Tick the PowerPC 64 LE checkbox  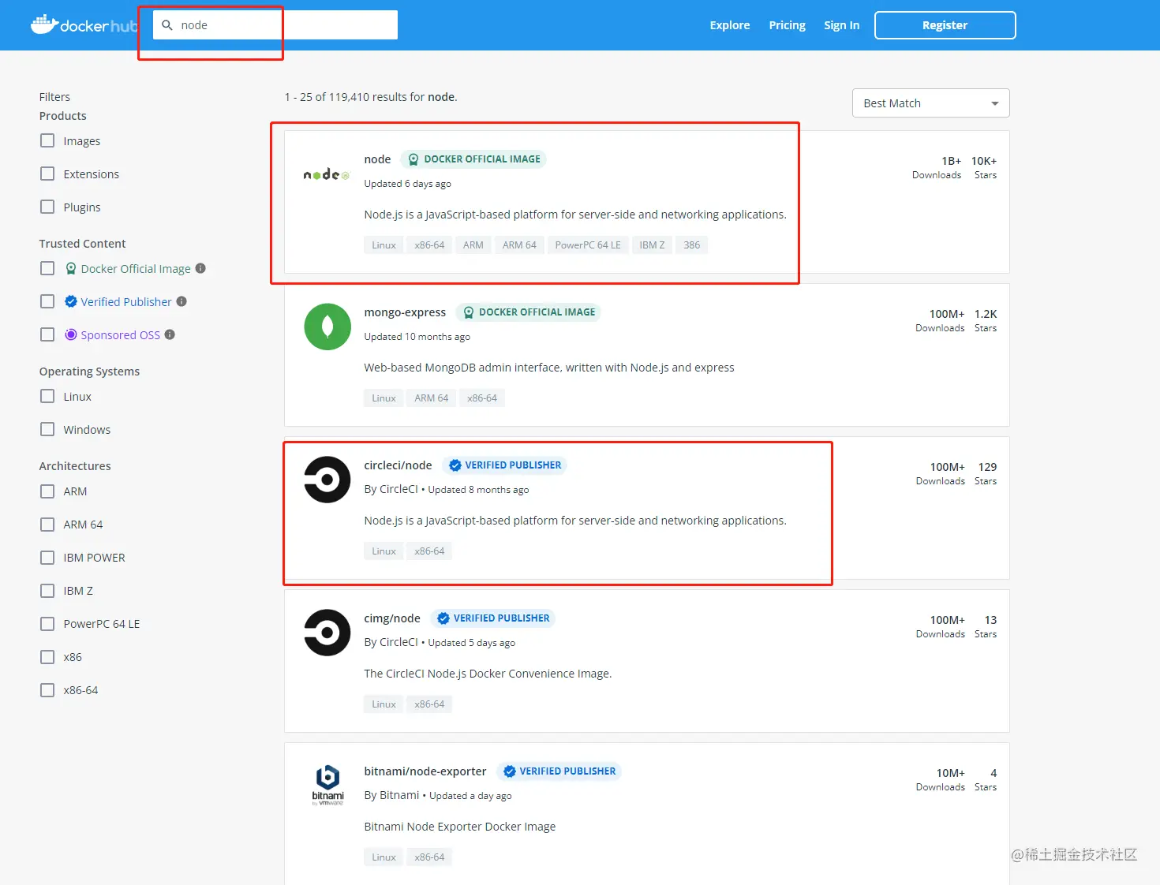pyautogui.click(x=47, y=623)
